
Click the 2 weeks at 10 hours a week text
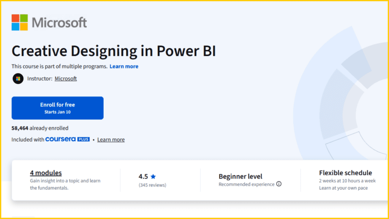point(347,181)
